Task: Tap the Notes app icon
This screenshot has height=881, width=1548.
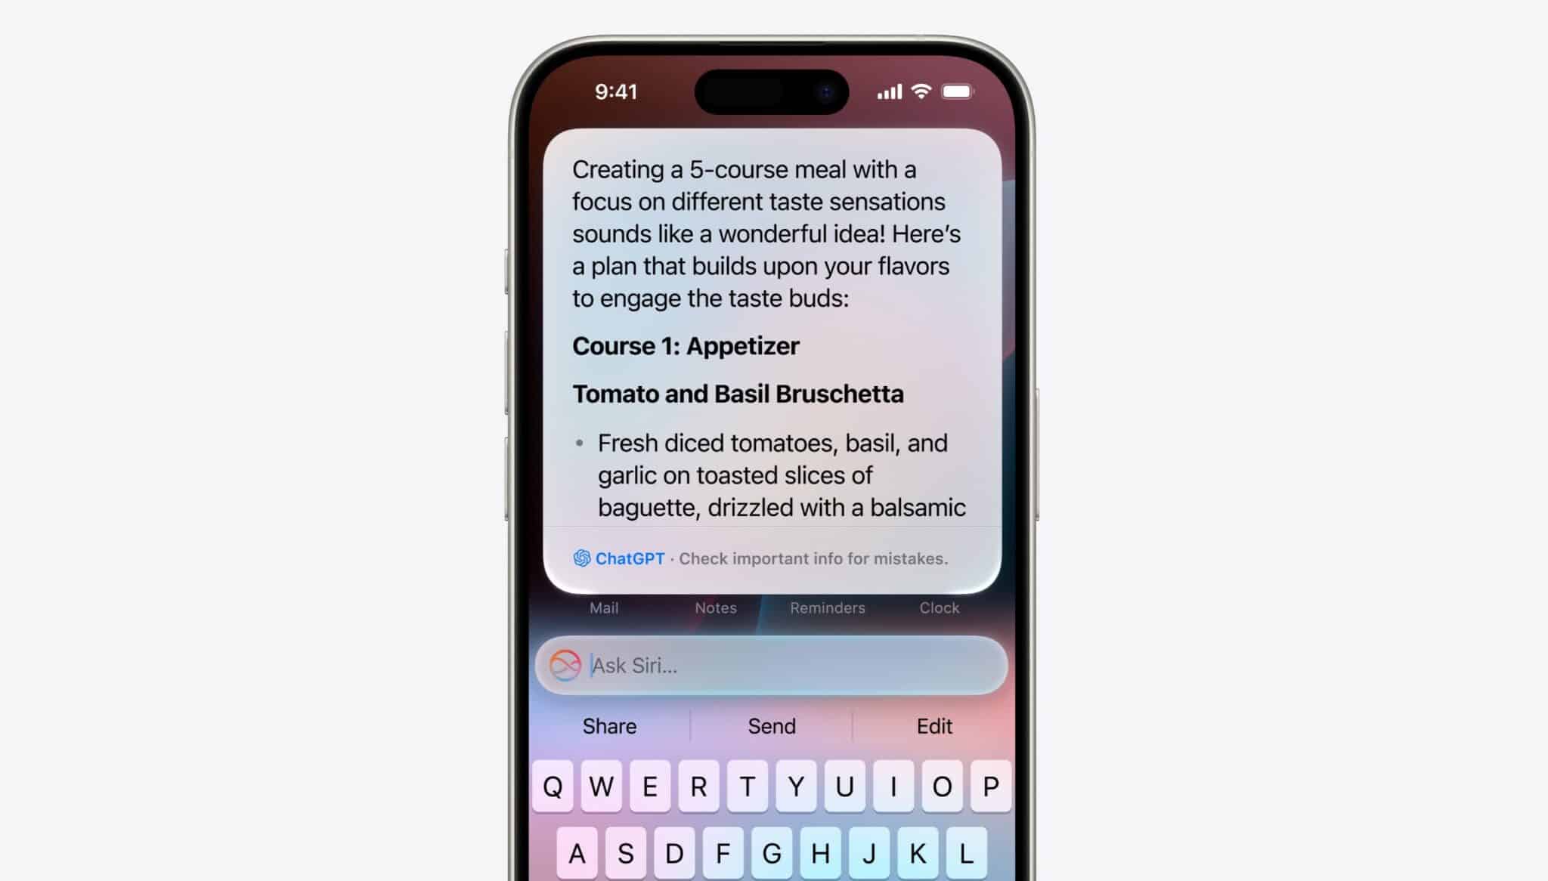Action: point(716,607)
